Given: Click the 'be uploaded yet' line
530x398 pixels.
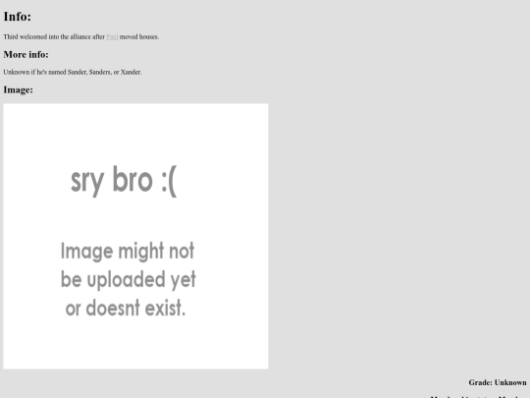Looking at the screenshot, I should click(129, 279).
